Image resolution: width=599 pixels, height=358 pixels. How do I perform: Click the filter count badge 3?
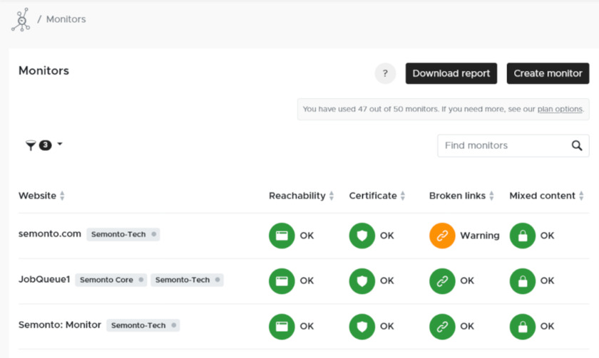pyautogui.click(x=45, y=145)
